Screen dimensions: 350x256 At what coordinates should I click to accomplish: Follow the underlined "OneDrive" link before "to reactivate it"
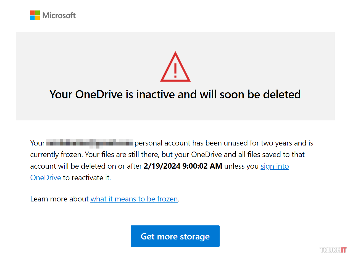(46, 178)
